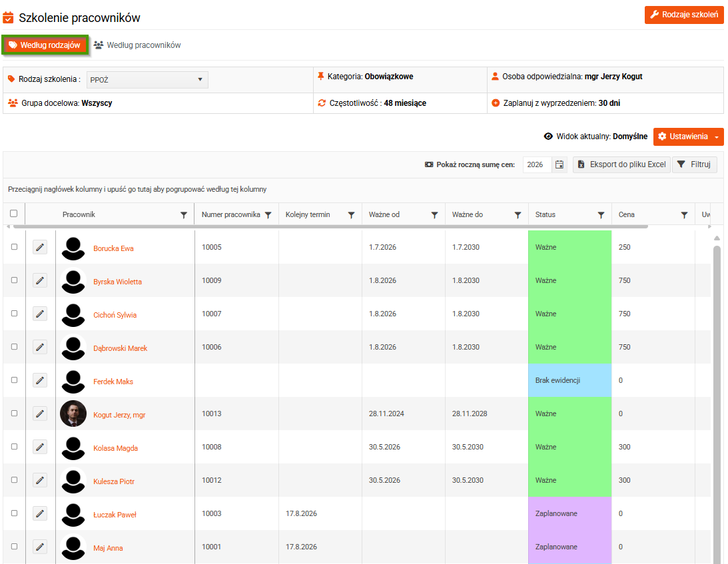Expand the Ustawienia dropdown arrow

coord(717,137)
